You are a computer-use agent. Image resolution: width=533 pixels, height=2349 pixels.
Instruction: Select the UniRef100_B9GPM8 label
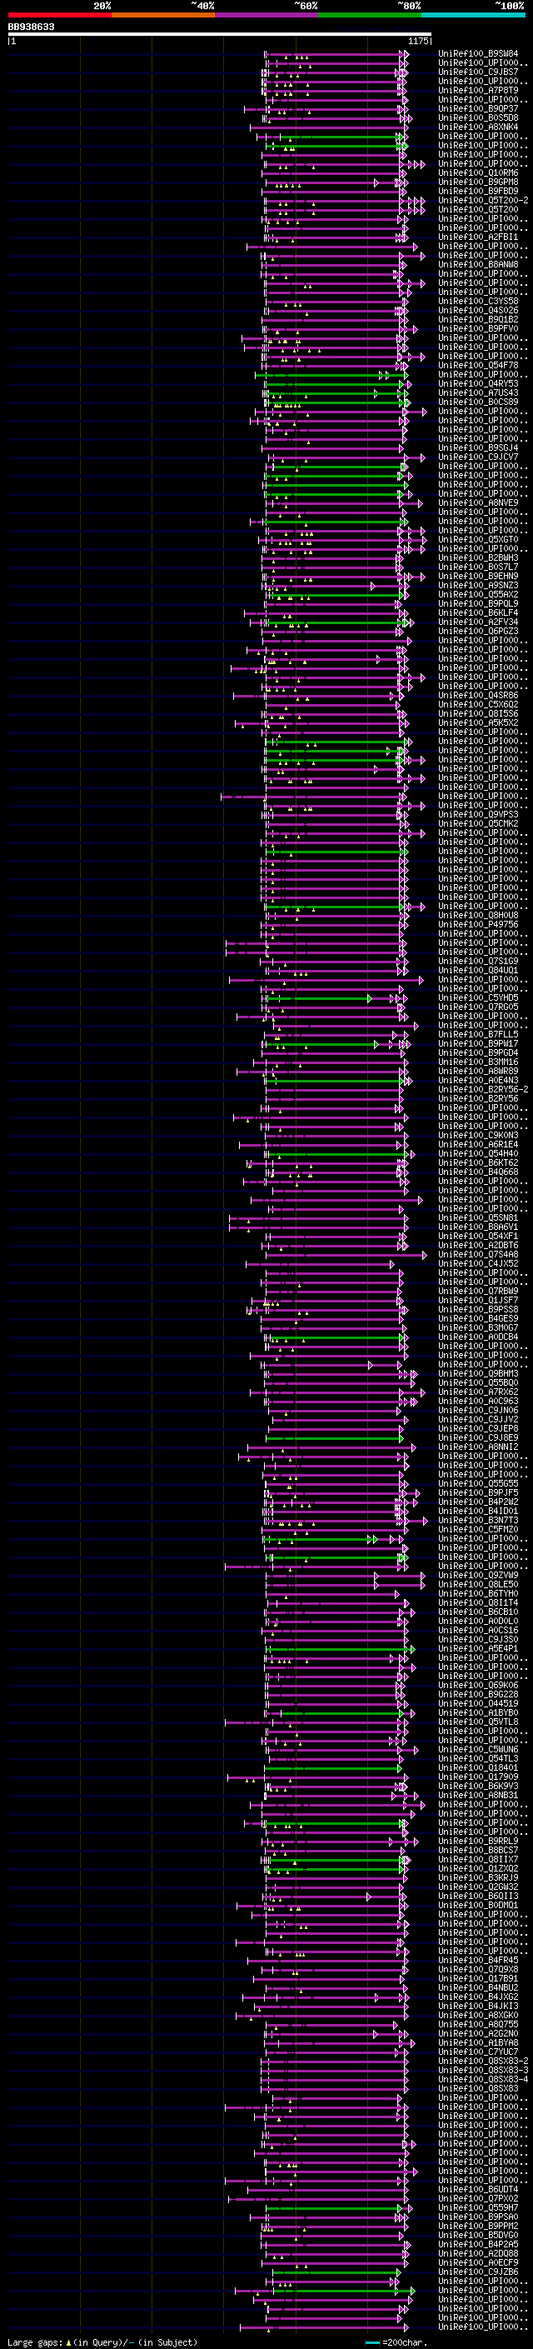(x=478, y=182)
